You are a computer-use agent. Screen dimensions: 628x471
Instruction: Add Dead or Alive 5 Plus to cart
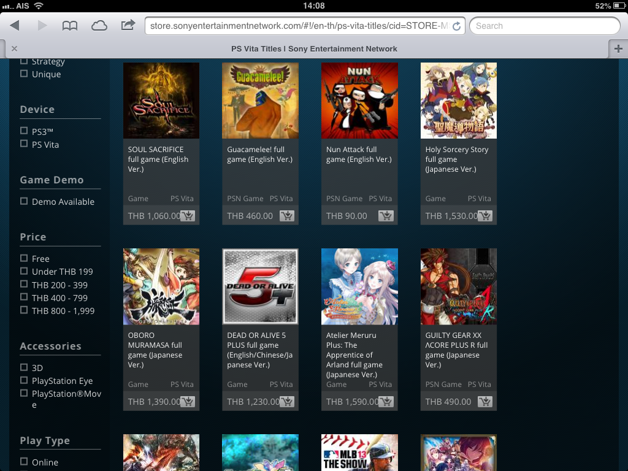pos(286,402)
